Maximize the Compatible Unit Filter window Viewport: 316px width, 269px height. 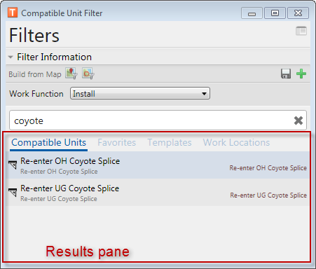(x=275, y=13)
